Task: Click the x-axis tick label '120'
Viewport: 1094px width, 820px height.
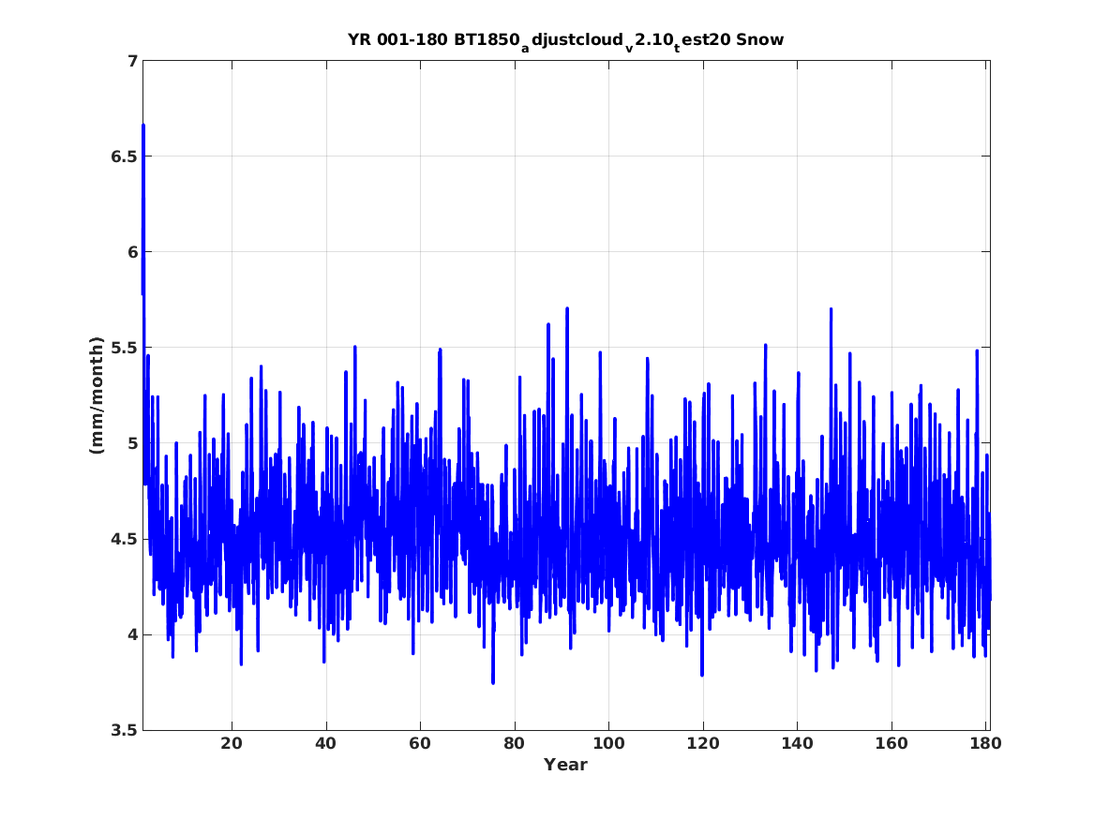Action: pos(703,744)
